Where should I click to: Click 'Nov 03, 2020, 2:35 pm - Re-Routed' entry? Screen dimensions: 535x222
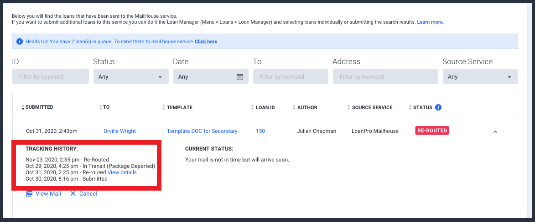(67, 159)
